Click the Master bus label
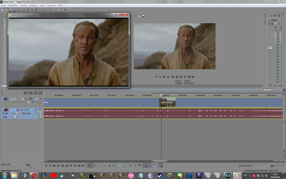Viewport: 286px width, 179px height. [x=274, y=20]
